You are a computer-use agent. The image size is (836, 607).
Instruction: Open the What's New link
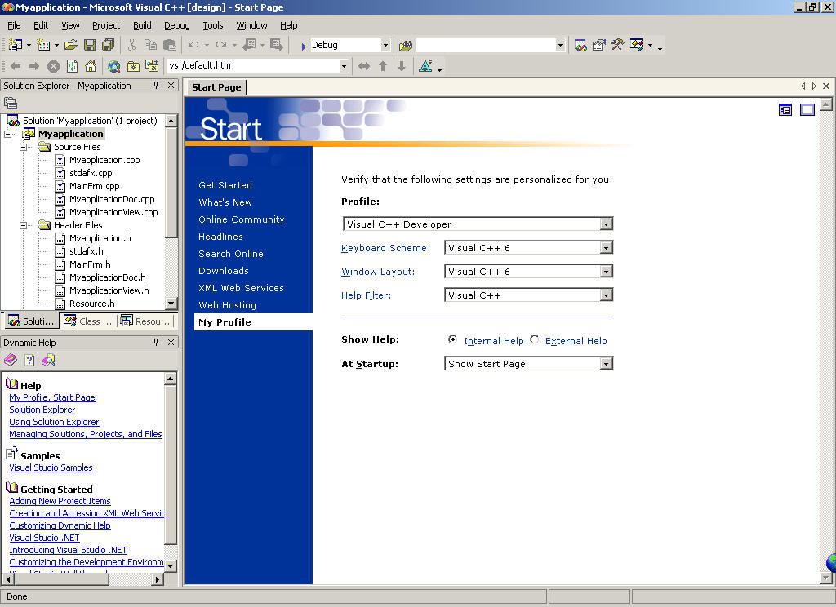[x=225, y=202]
